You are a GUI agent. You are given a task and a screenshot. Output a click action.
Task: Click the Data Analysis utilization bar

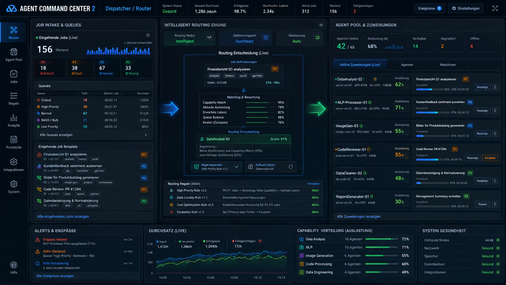click(382, 239)
